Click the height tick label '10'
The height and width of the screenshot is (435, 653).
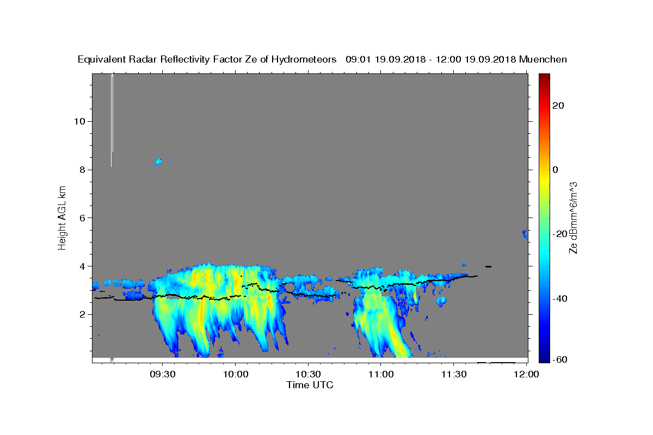pos(79,121)
